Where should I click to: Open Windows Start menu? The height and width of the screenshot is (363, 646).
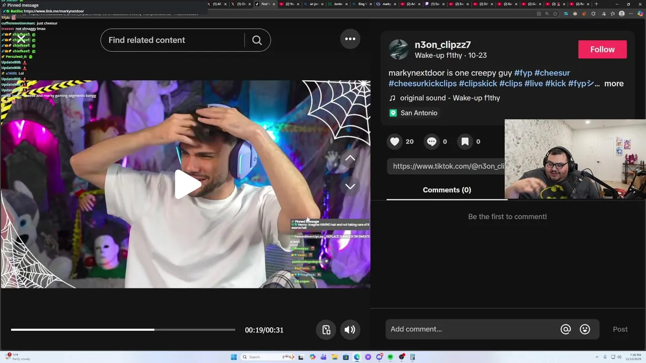(x=234, y=357)
